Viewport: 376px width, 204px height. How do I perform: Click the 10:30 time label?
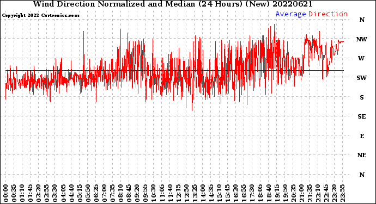(x=154, y=194)
